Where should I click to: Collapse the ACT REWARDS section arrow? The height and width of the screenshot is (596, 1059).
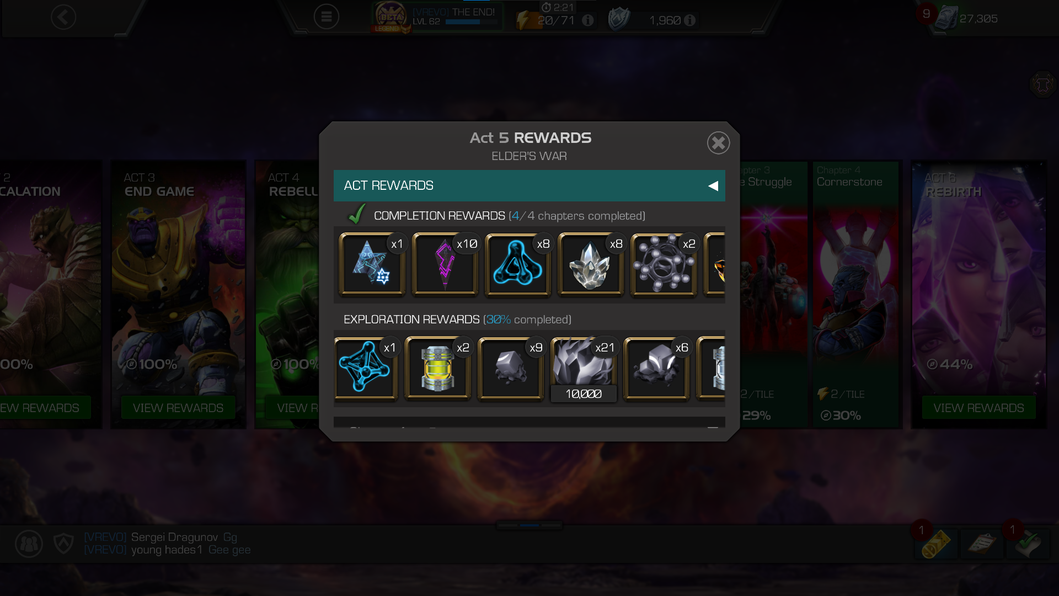[x=713, y=186]
